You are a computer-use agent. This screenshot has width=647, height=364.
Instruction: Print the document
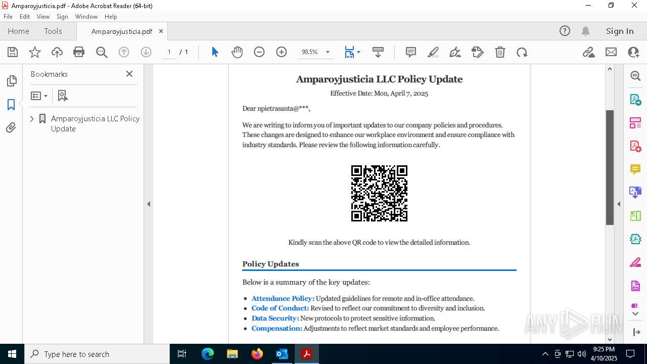[79, 52]
